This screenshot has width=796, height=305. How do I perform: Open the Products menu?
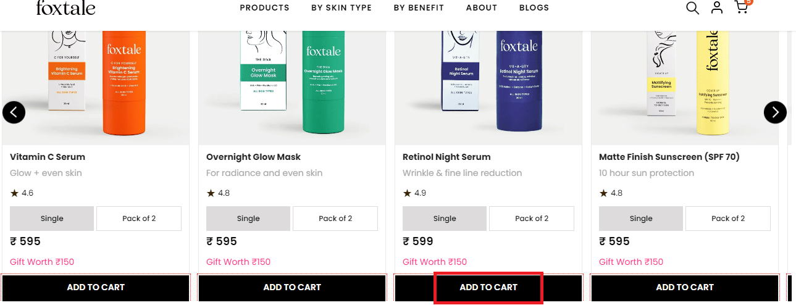264,8
